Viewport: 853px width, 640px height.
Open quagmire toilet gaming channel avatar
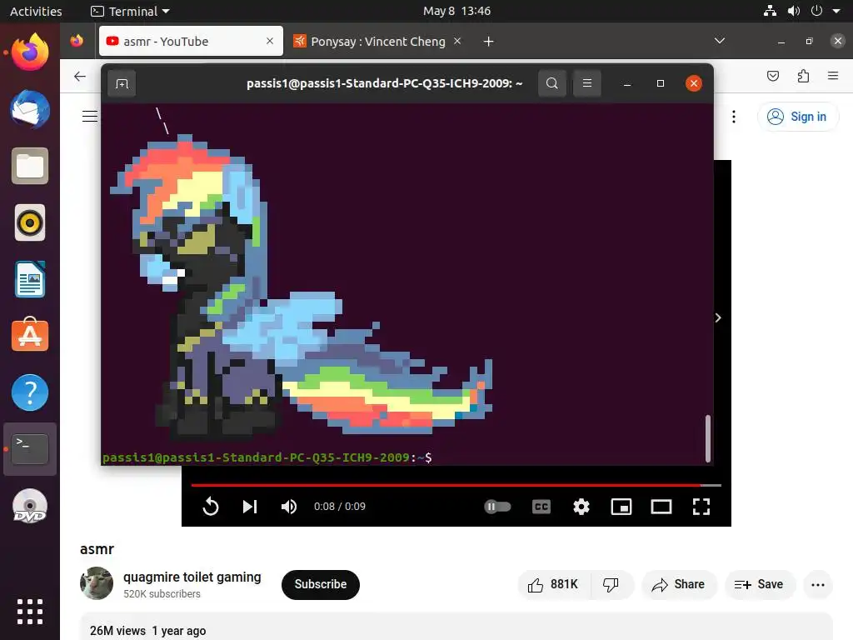coord(97,583)
